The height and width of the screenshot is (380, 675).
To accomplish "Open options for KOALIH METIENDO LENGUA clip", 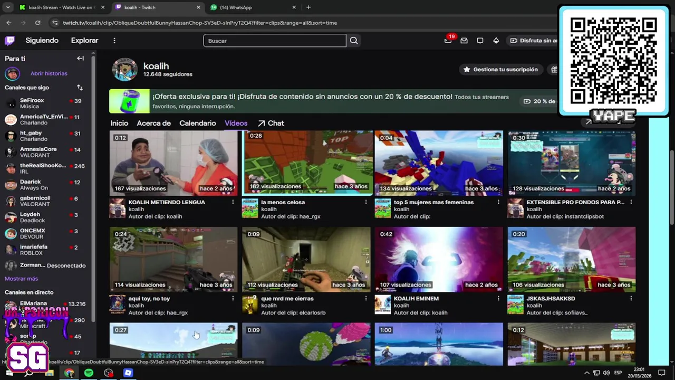I will (233, 202).
